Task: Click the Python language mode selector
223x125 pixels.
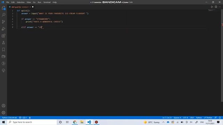Action: click(199, 118)
